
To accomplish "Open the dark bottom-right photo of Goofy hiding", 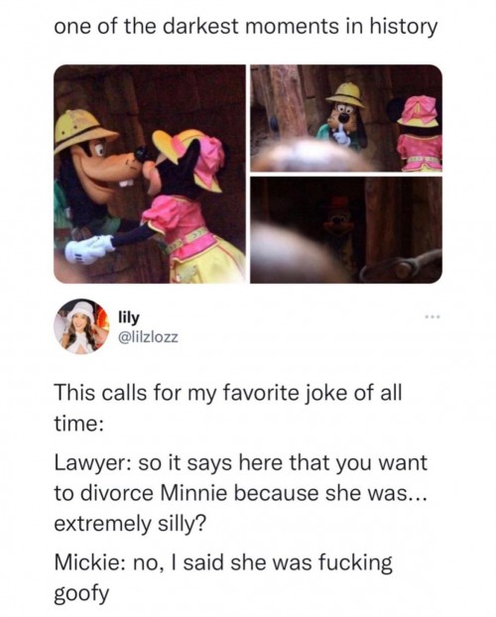I will click(x=346, y=230).
